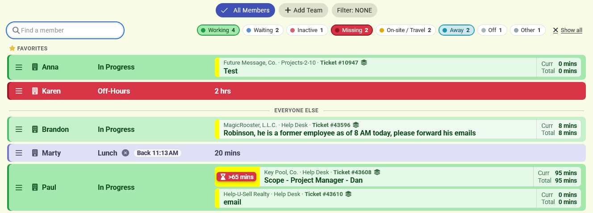Click the Add Team button
The height and width of the screenshot is (213, 593).
click(x=303, y=10)
